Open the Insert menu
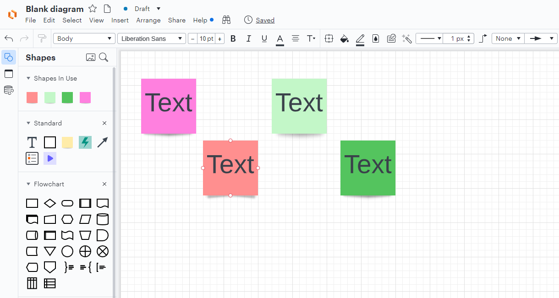The height and width of the screenshot is (298, 559). pos(120,20)
